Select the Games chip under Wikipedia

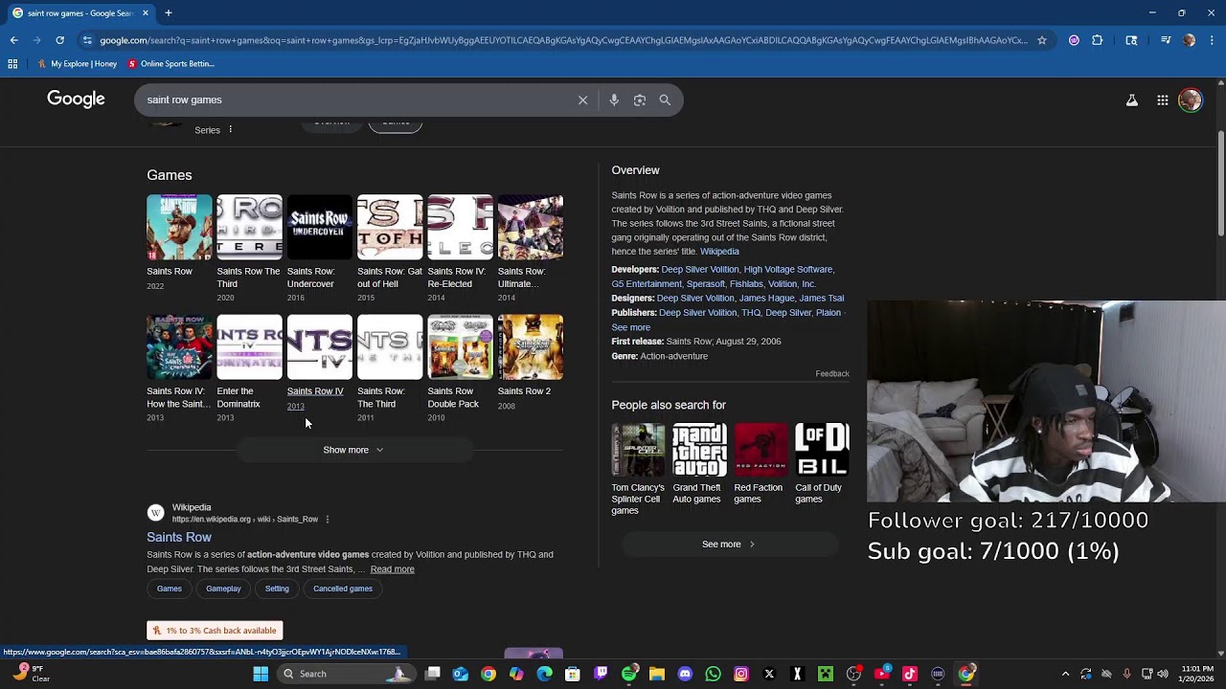click(x=170, y=589)
